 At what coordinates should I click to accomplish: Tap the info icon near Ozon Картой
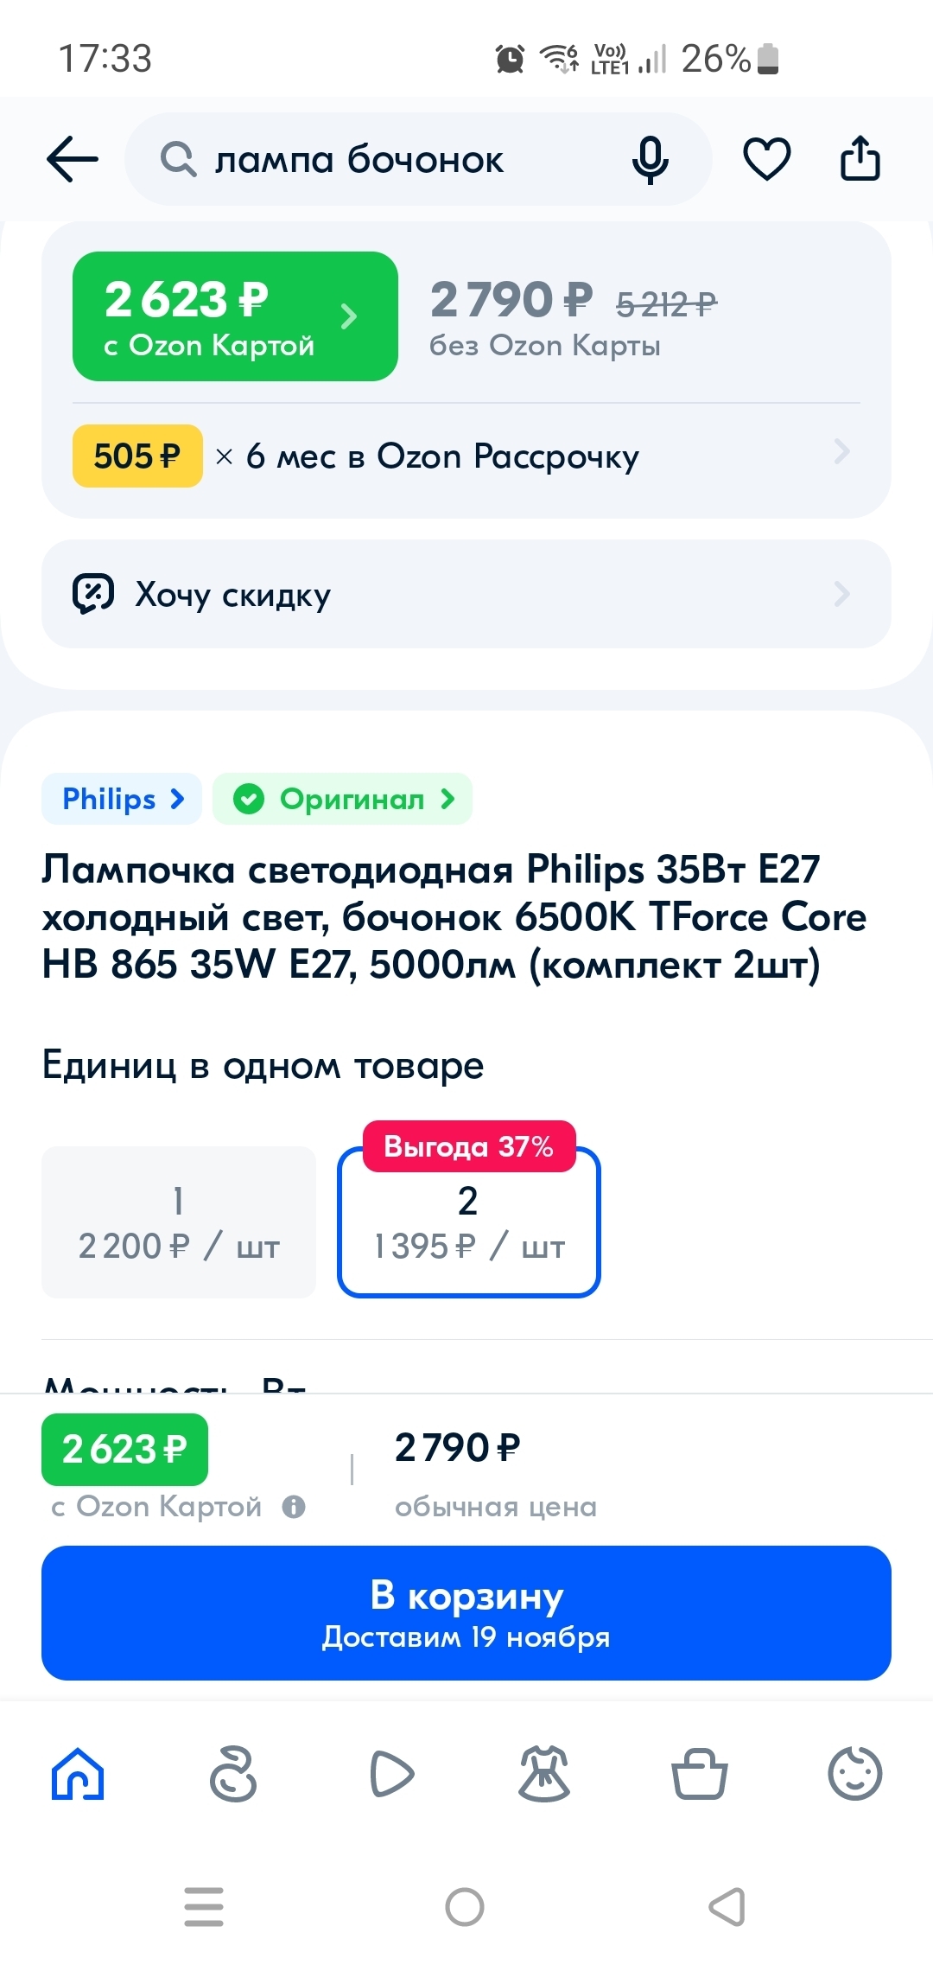point(295,1508)
